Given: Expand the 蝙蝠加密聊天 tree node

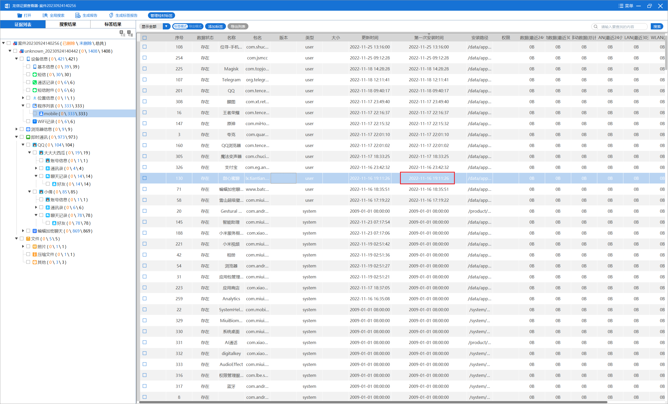Looking at the screenshot, I should [23, 231].
